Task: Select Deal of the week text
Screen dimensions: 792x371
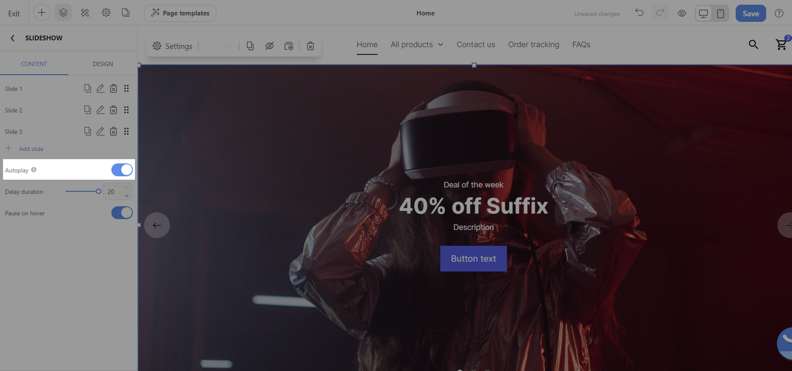Action: click(x=473, y=185)
